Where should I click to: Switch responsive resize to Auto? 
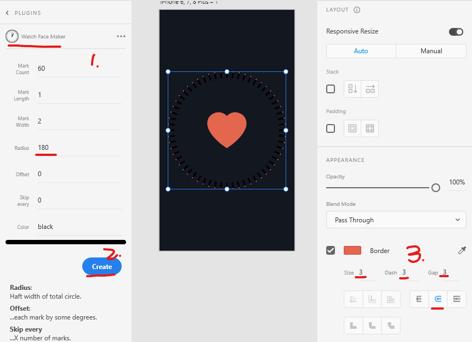(x=361, y=51)
